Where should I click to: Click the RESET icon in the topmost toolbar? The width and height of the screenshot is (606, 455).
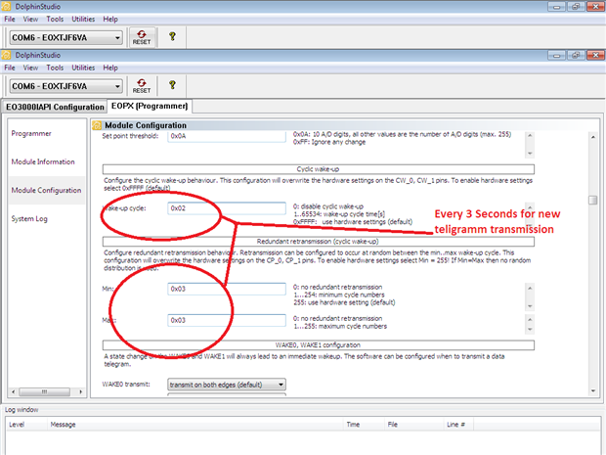click(142, 37)
